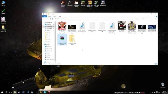The width and height of the screenshot is (168, 94).
Task: Go up one folder level
Action: pos(50,19)
